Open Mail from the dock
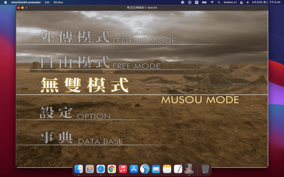284x177 pixels. (x=156, y=169)
